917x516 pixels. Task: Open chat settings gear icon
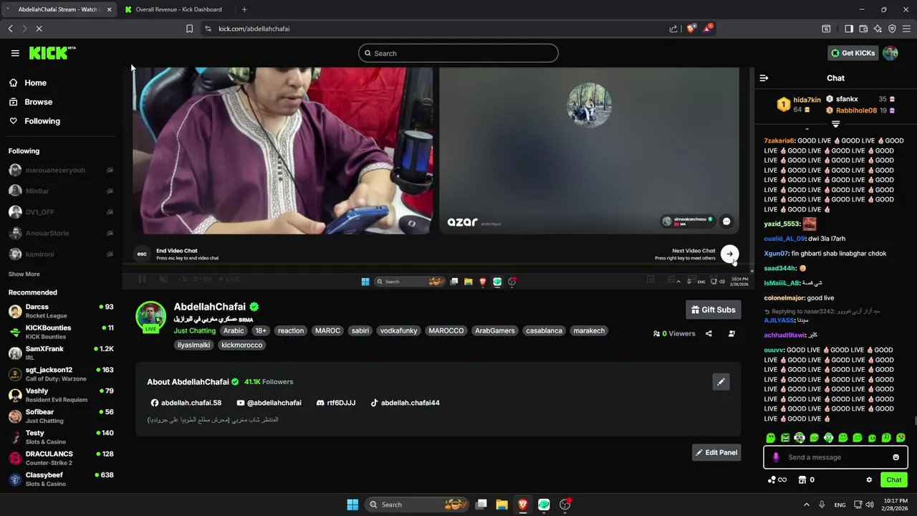coord(869,479)
